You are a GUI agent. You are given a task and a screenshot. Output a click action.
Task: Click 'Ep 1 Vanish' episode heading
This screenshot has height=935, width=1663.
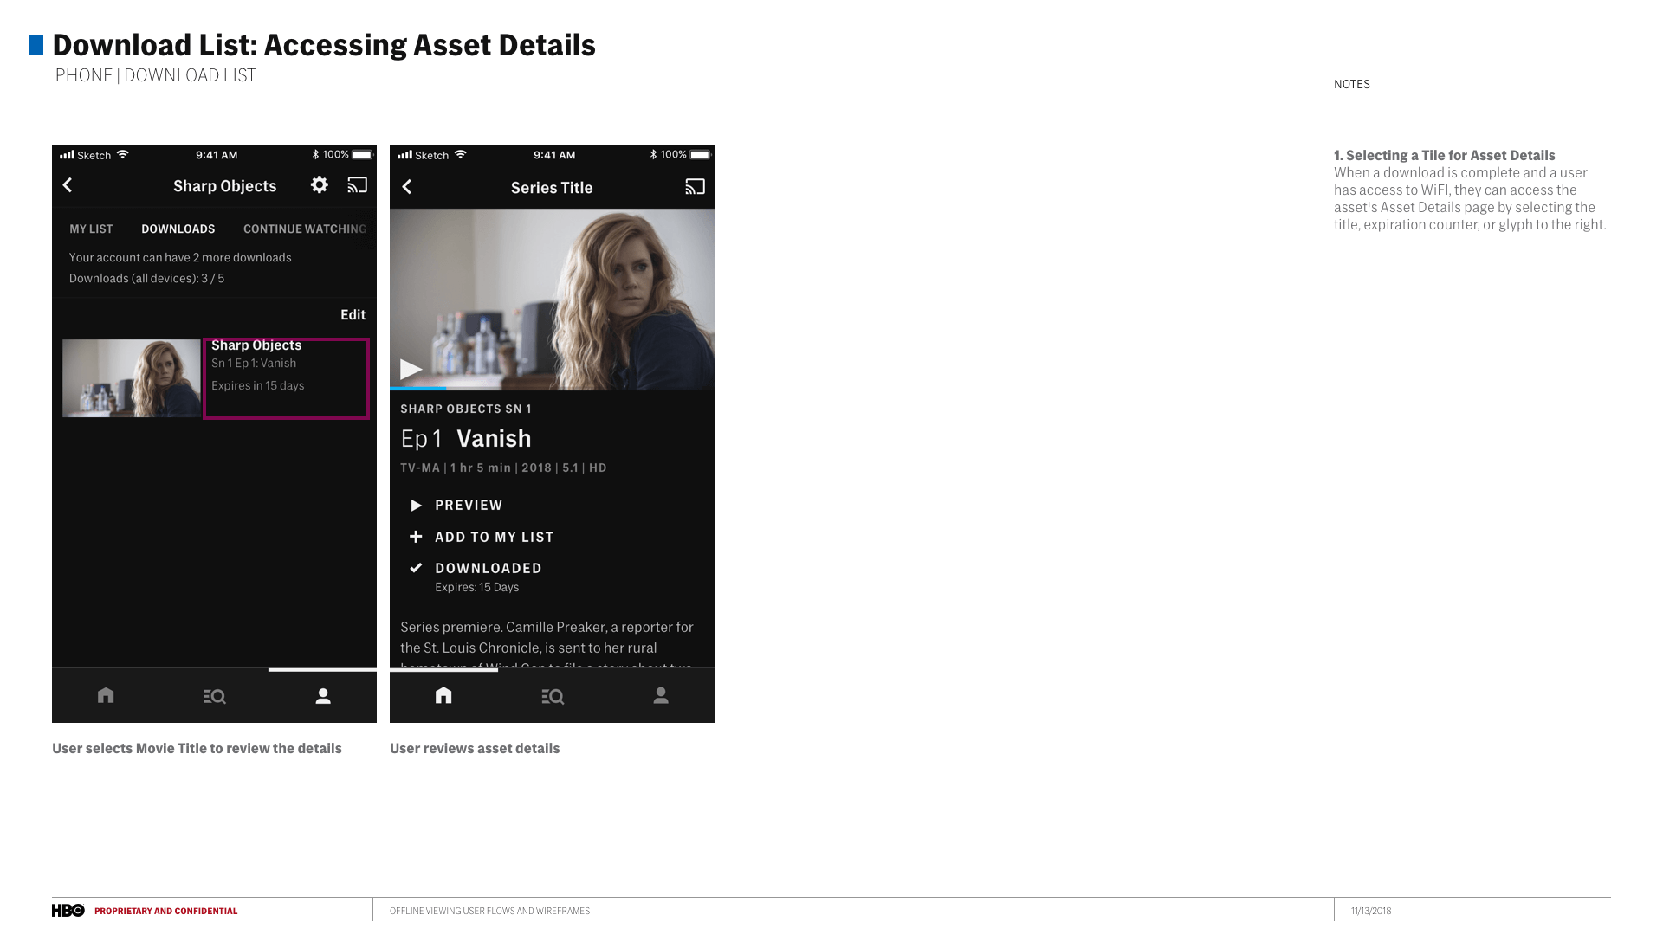point(466,438)
